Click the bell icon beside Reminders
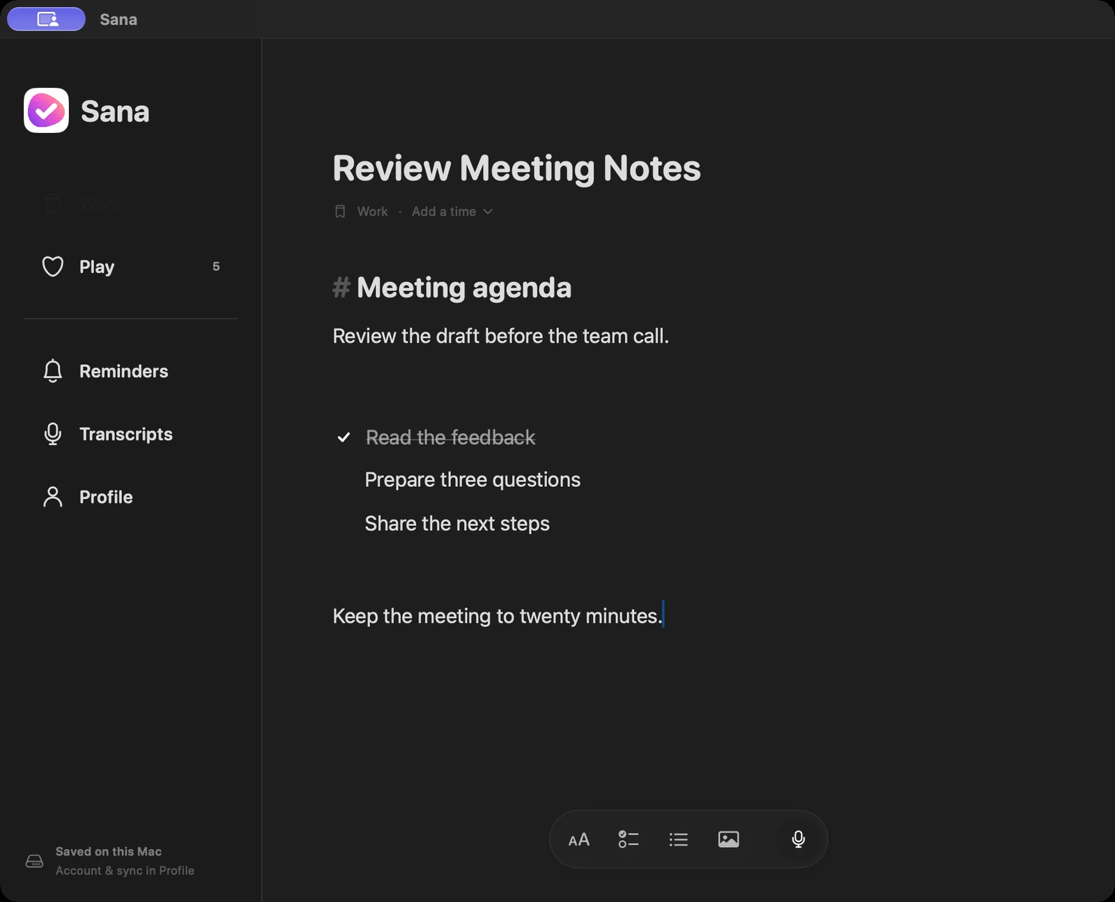Image resolution: width=1115 pixels, height=902 pixels. [x=53, y=371]
